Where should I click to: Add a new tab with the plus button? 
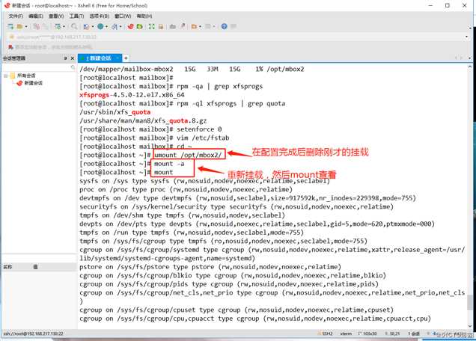tap(126, 58)
